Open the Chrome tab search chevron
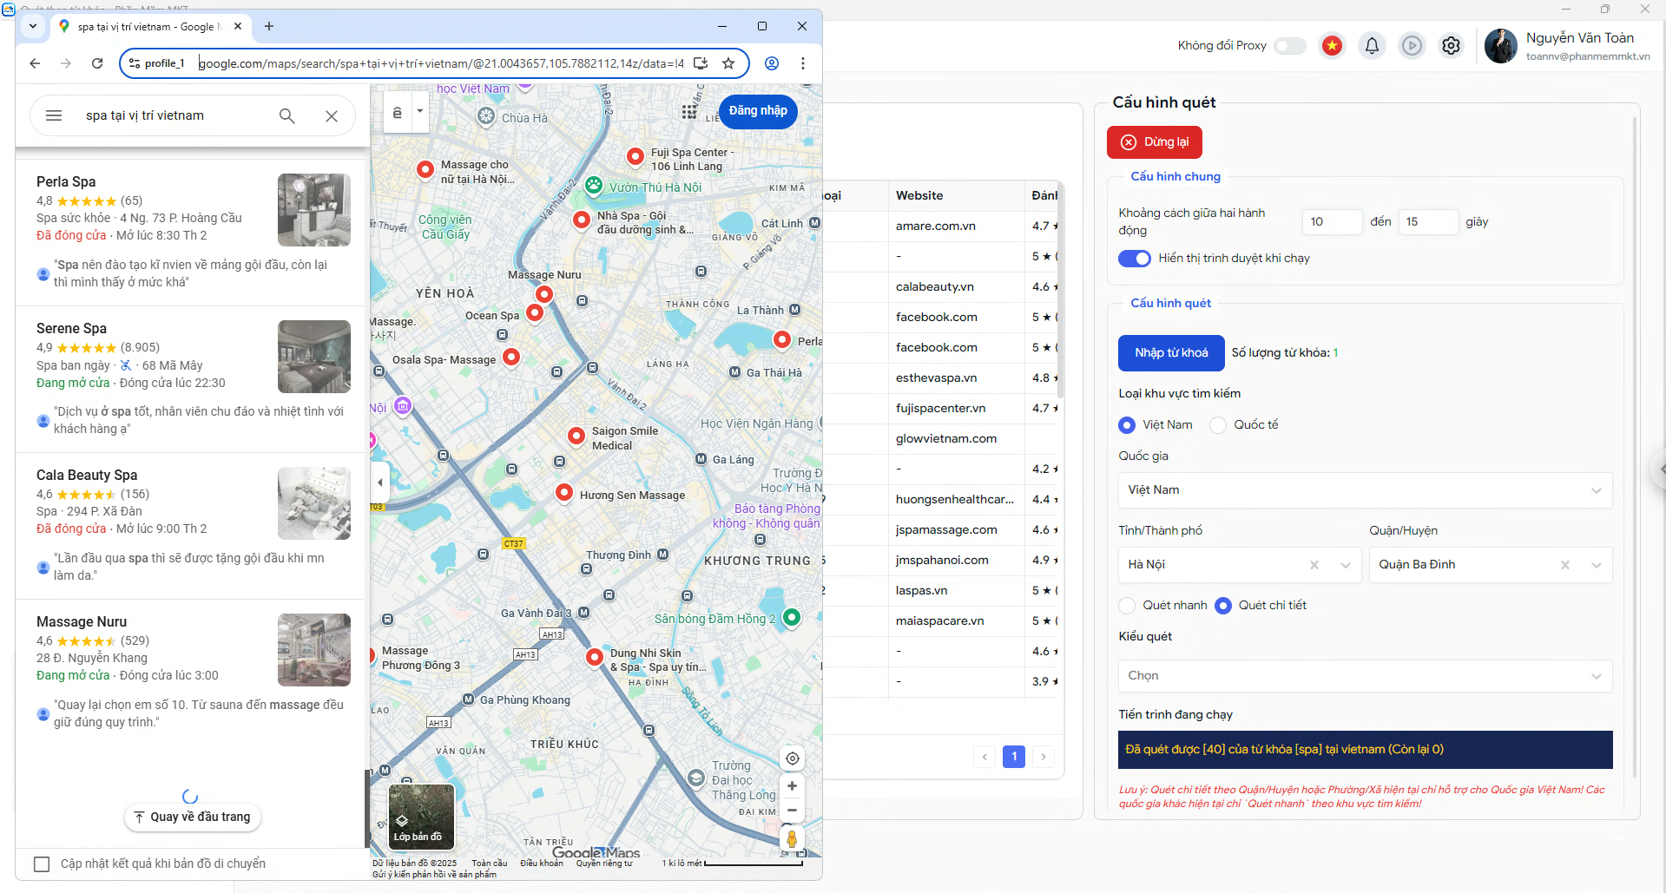1666x893 pixels. tap(32, 26)
